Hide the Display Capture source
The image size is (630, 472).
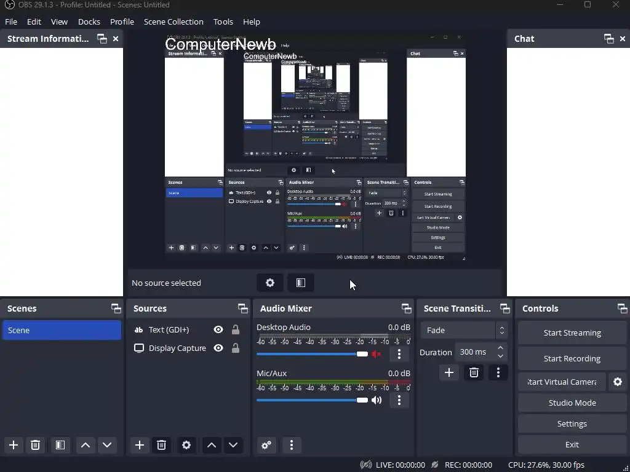[218, 348]
